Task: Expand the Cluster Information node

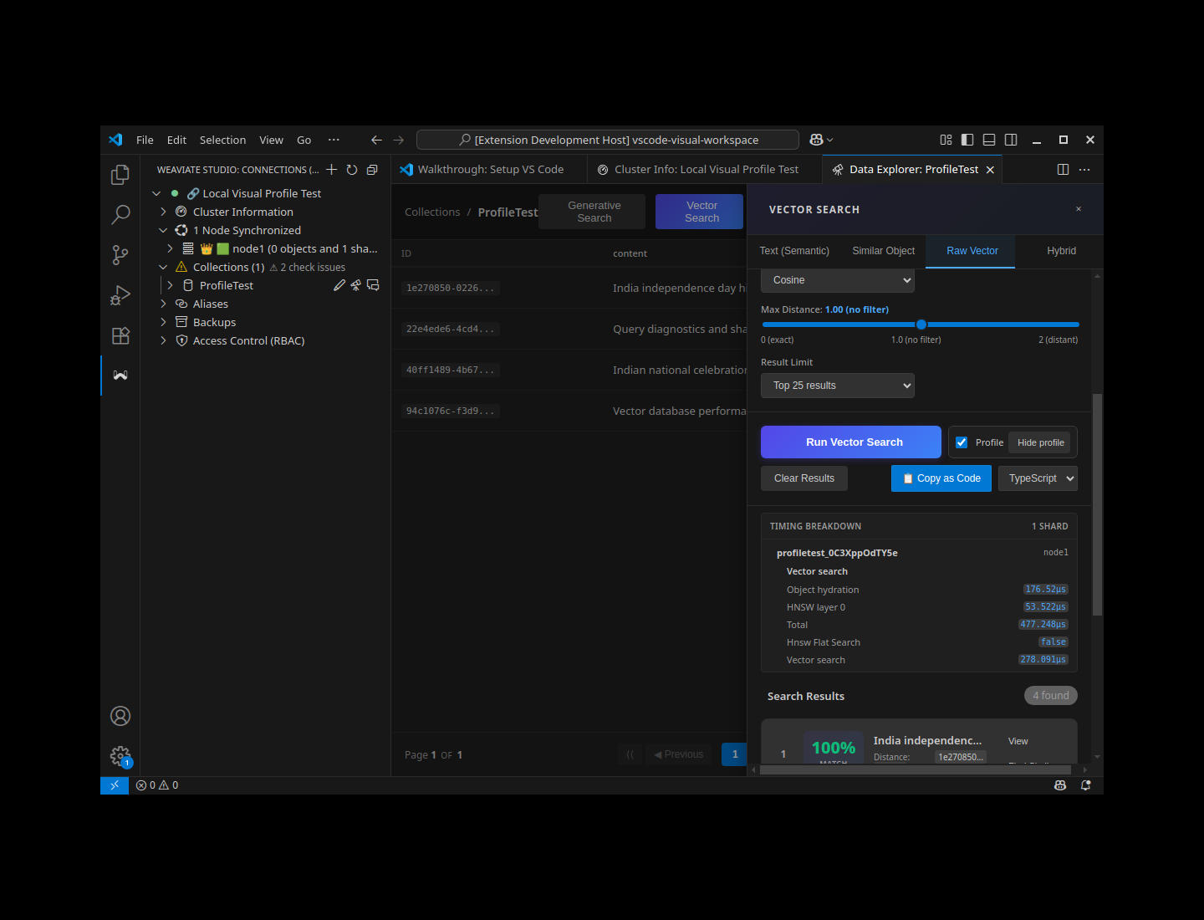Action: tap(163, 212)
